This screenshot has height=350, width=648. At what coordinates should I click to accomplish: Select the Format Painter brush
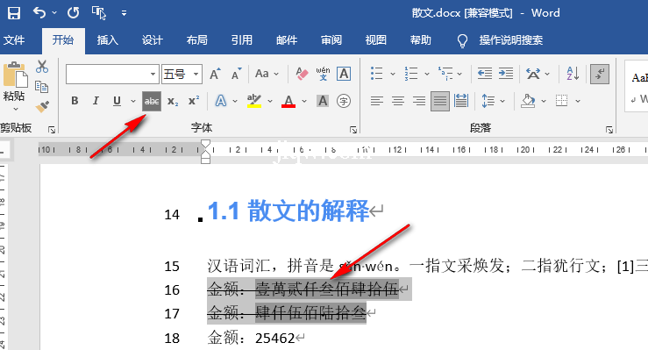coord(42,107)
